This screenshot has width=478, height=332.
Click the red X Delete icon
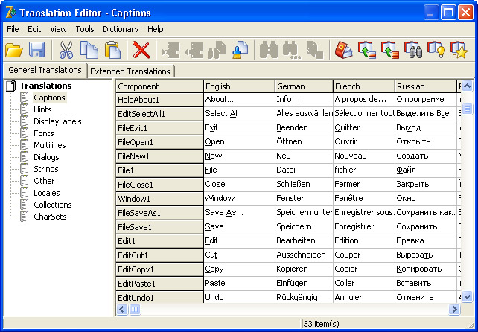point(141,51)
